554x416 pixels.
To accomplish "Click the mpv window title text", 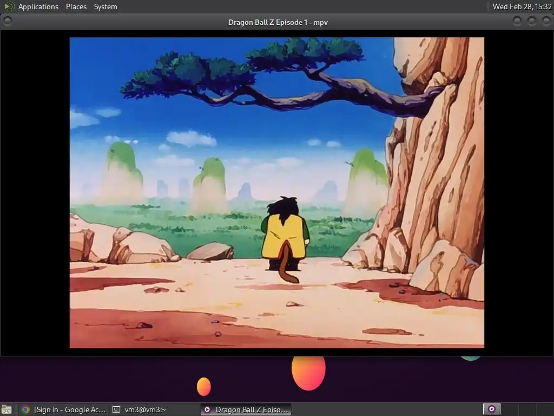I will pos(278,22).
